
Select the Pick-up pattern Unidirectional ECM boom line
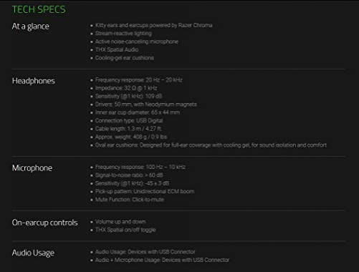(145, 191)
